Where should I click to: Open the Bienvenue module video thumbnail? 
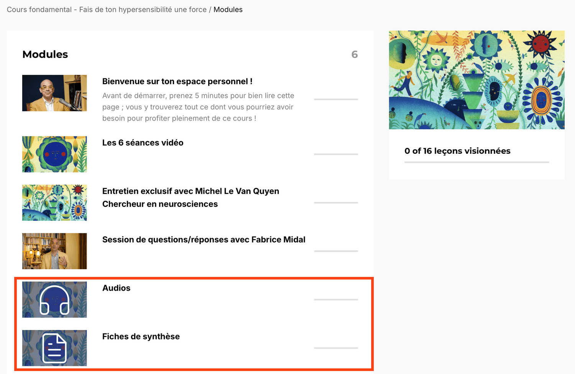click(x=54, y=93)
